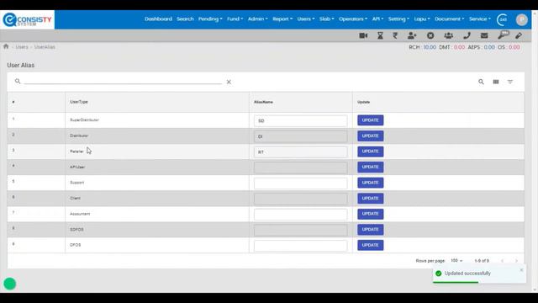Clear the search field with X icon
Image resolution: width=538 pixels, height=303 pixels.
(229, 82)
